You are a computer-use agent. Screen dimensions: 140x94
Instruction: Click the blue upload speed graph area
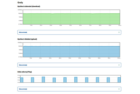[x=71, y=51]
